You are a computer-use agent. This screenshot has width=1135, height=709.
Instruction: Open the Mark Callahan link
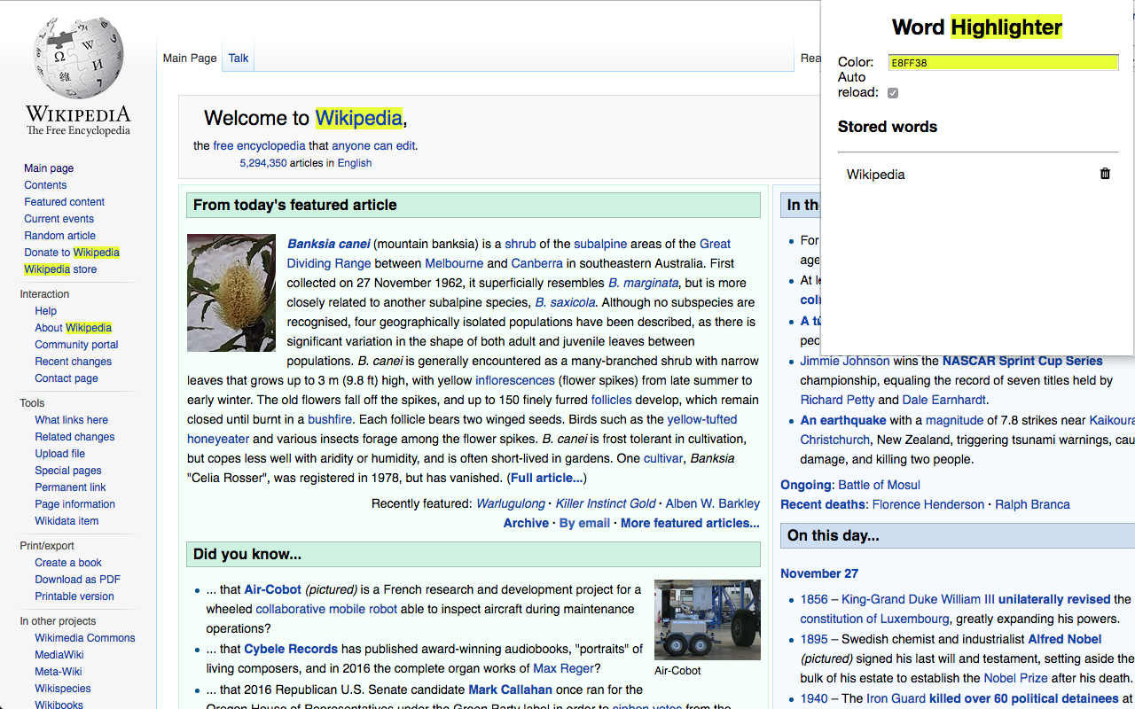click(510, 690)
